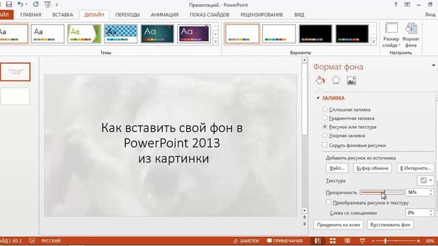438x246 pixels.
Task: Undo the last action
Action: click(21, 4)
